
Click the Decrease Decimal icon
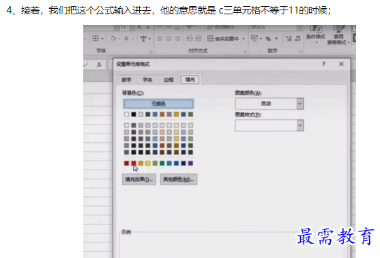point(298,38)
